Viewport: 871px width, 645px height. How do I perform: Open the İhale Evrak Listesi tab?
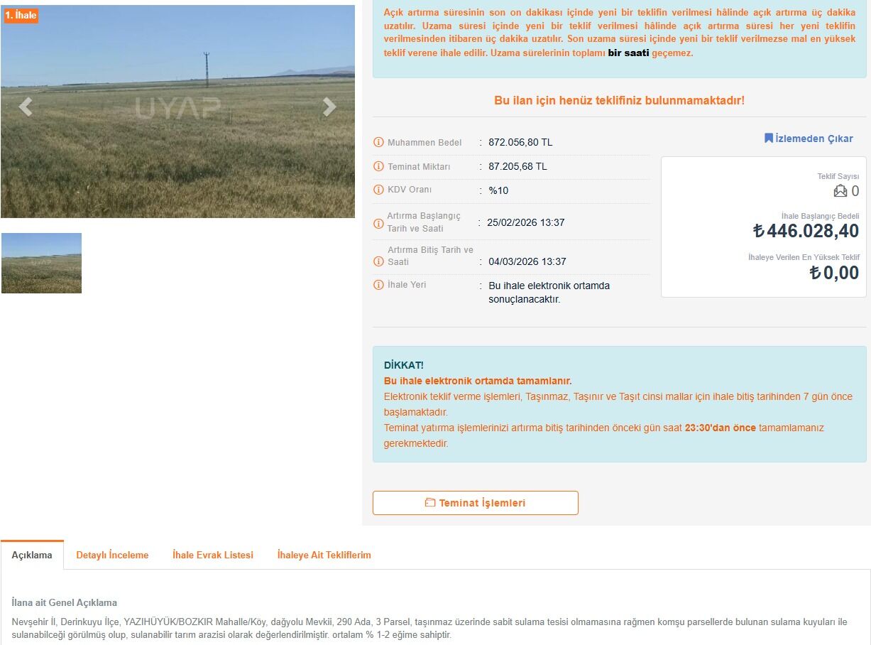[x=213, y=555]
